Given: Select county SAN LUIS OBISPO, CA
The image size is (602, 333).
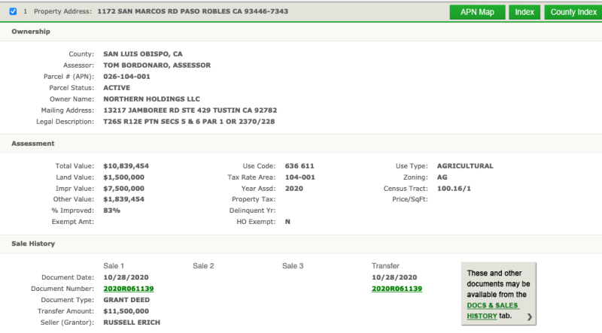Looking at the screenshot, I should pos(143,54).
